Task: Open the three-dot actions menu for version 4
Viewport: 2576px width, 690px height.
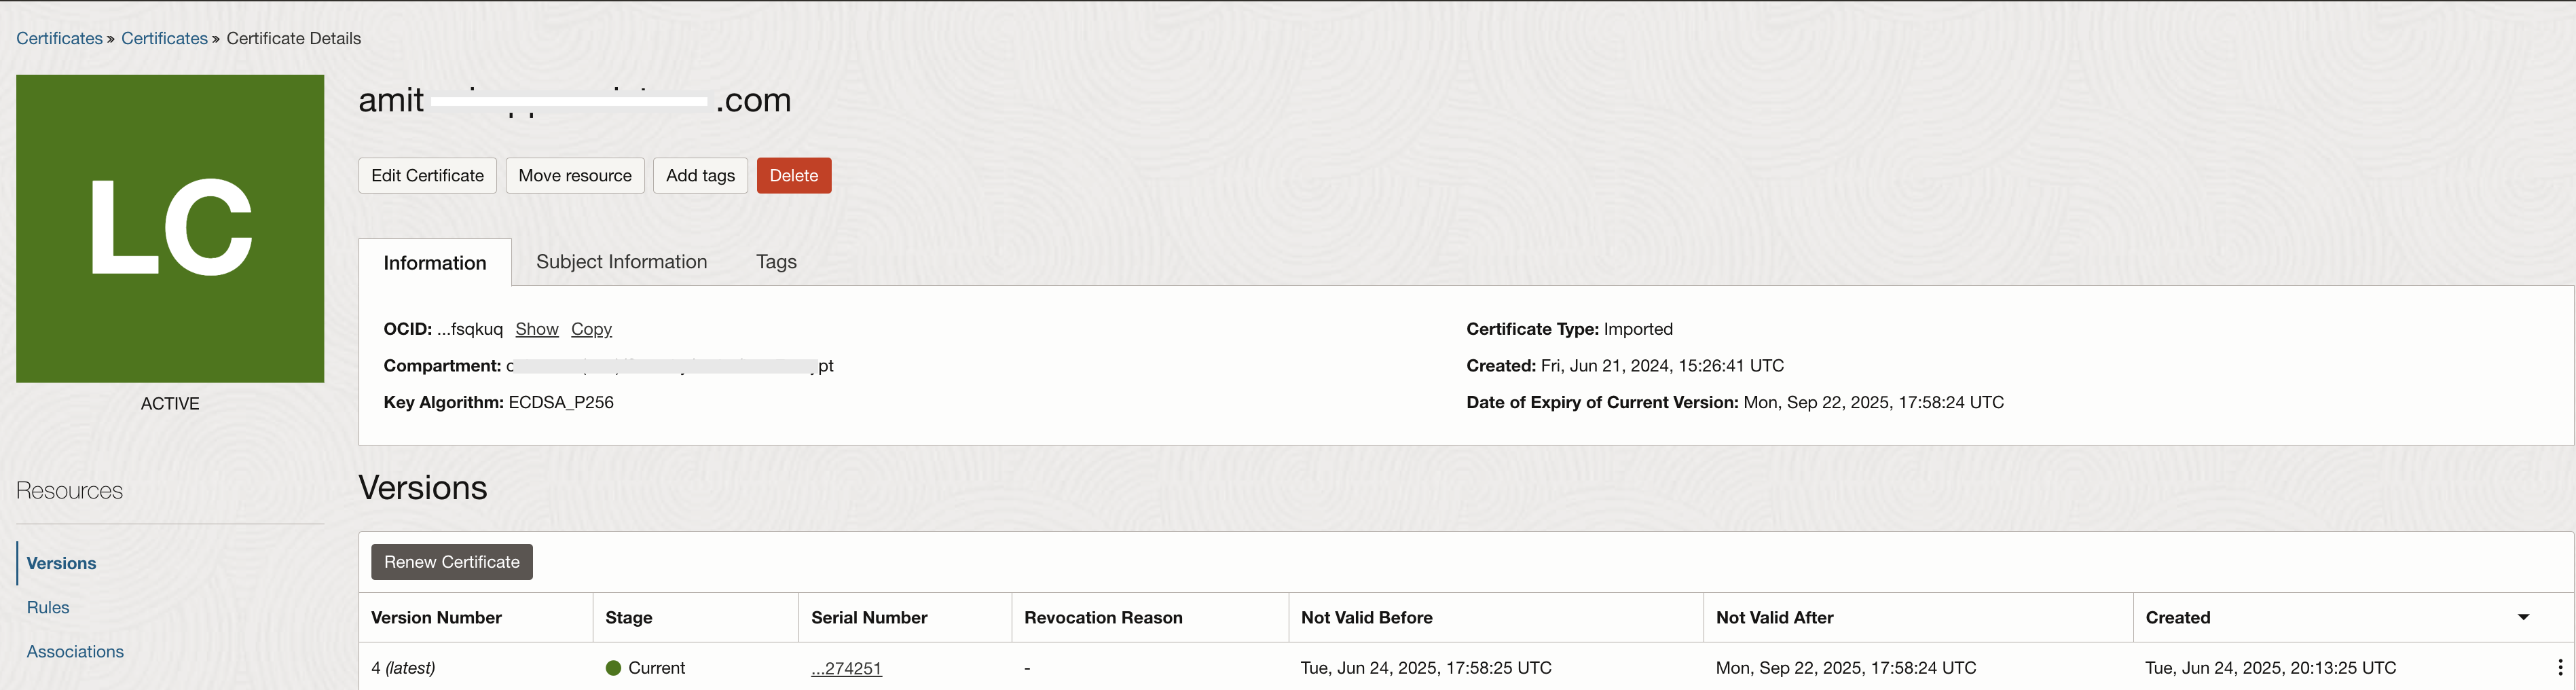Action: [x=2559, y=667]
